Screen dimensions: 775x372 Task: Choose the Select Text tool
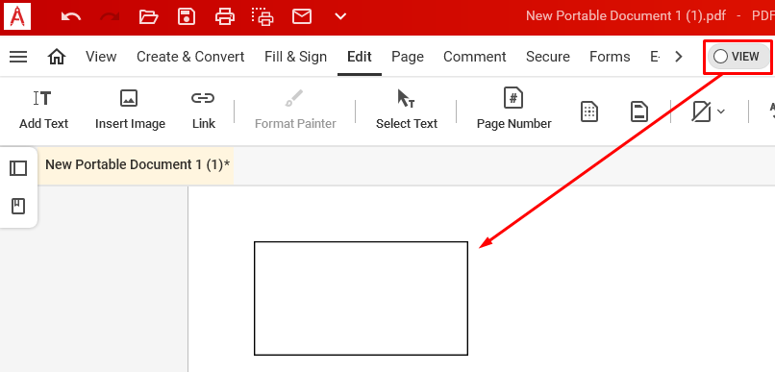click(x=407, y=110)
